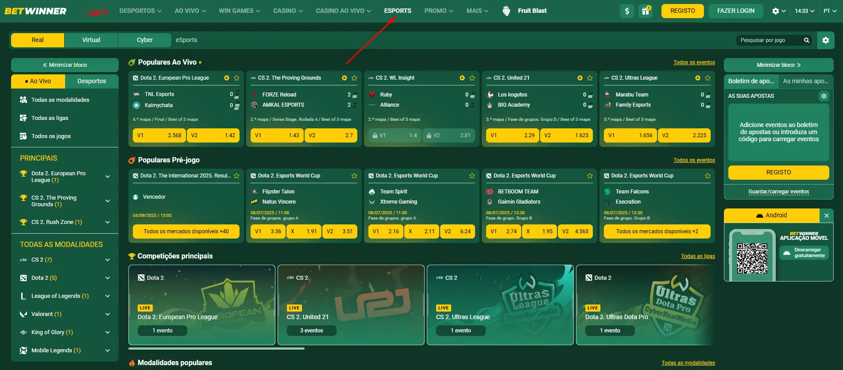
Task: Open Guardar/carregar eventos link
Action: coord(778,192)
